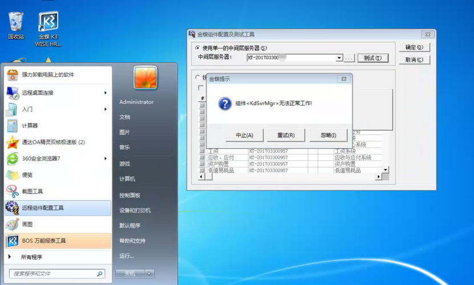Click the horizontal scrollbar thumb in list
474x285 pixels.
[x=209, y=177]
